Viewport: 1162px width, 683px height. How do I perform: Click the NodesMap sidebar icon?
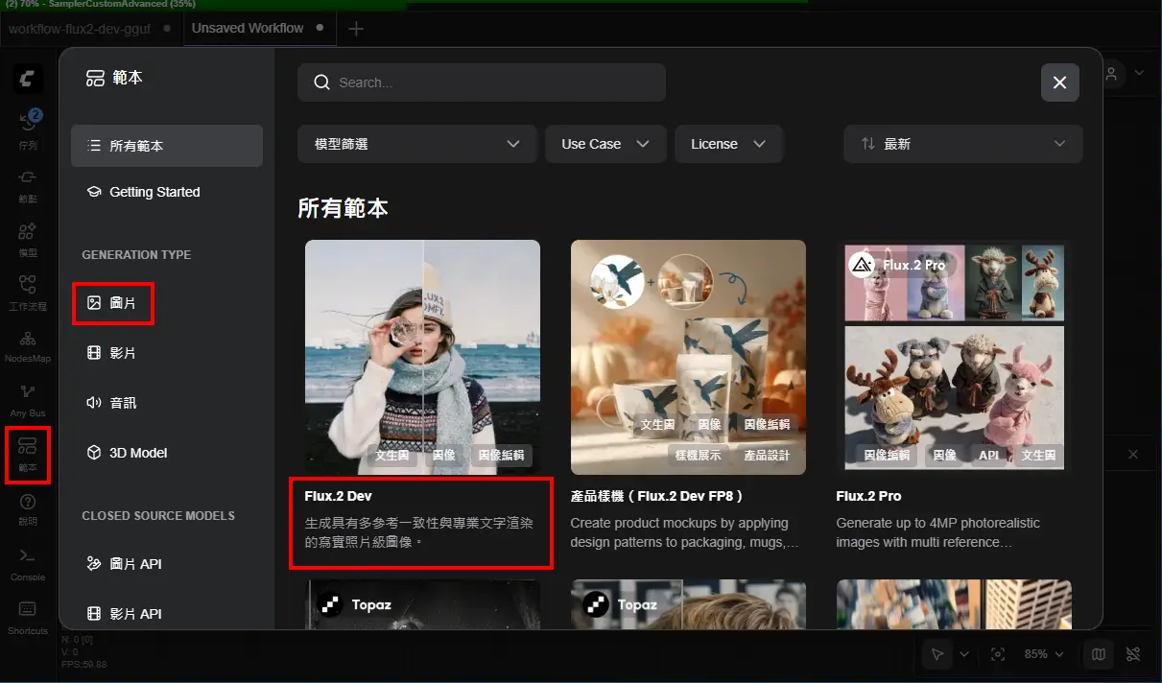(28, 345)
